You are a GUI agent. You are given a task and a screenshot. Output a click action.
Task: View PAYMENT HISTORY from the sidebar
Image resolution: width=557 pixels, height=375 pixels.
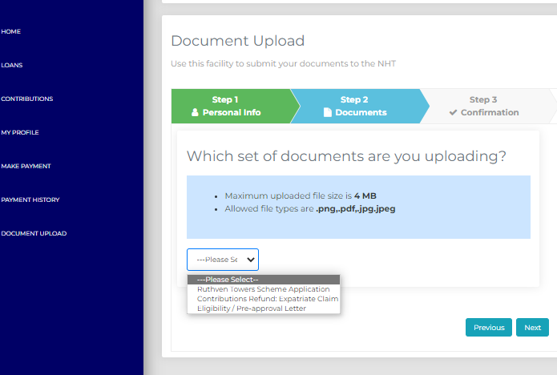(x=30, y=200)
